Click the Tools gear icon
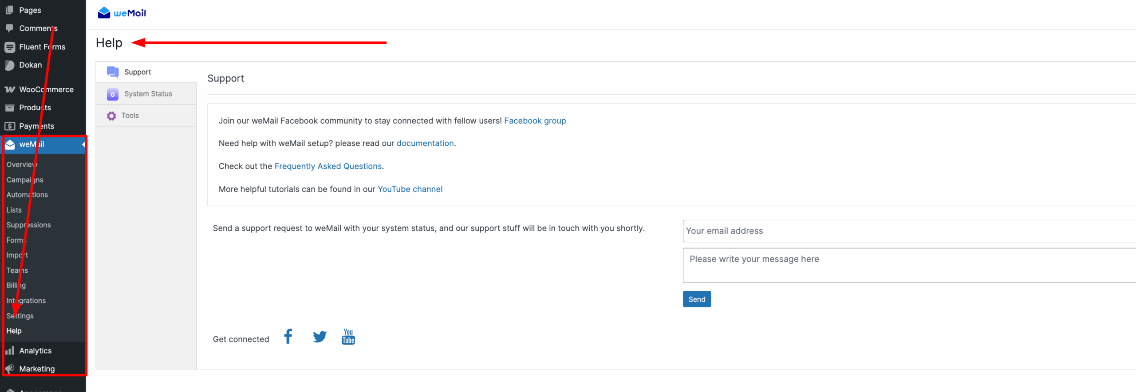Screen dimensions: 1136x392 click(111, 116)
